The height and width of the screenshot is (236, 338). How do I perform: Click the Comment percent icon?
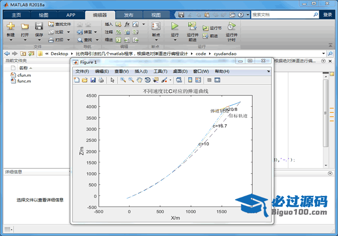(x=118, y=32)
